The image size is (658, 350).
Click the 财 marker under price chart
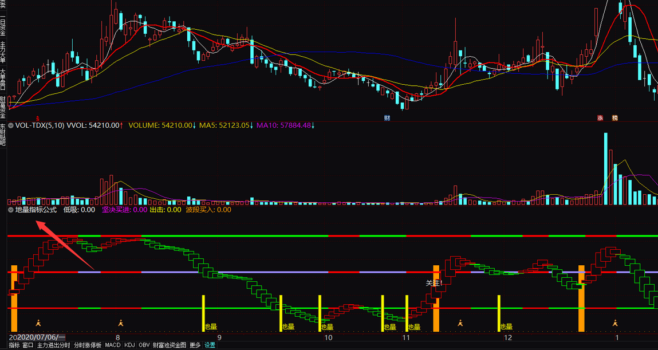click(387, 119)
